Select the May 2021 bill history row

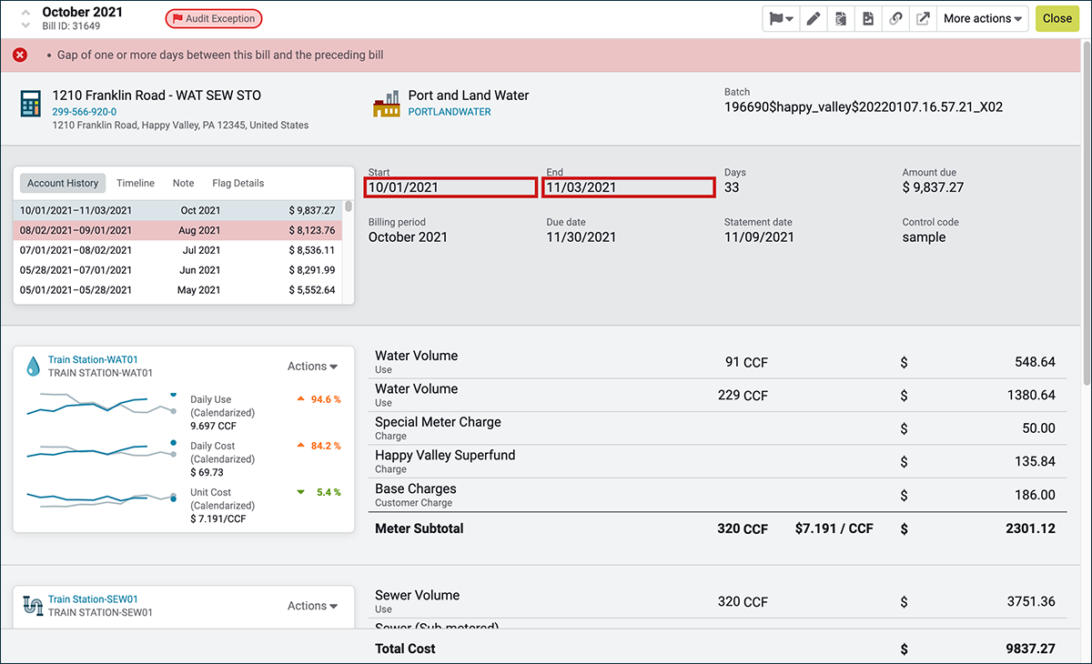pyautogui.click(x=177, y=290)
